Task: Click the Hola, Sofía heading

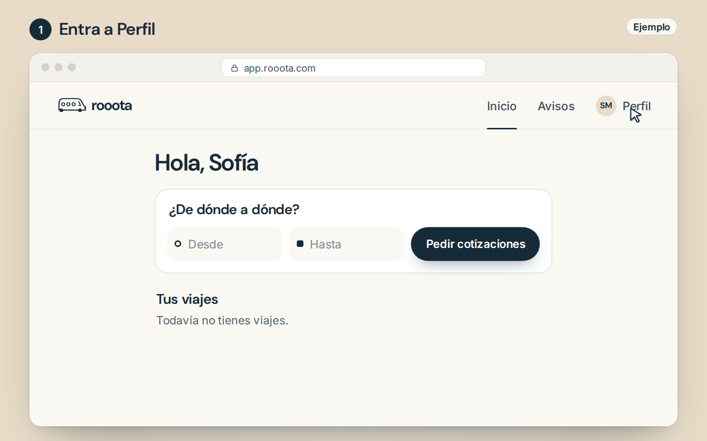Action: [207, 163]
